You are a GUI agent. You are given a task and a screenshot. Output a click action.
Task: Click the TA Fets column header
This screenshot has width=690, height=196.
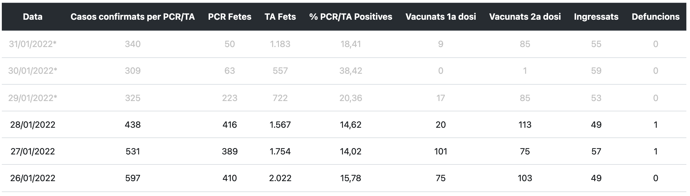point(280,17)
